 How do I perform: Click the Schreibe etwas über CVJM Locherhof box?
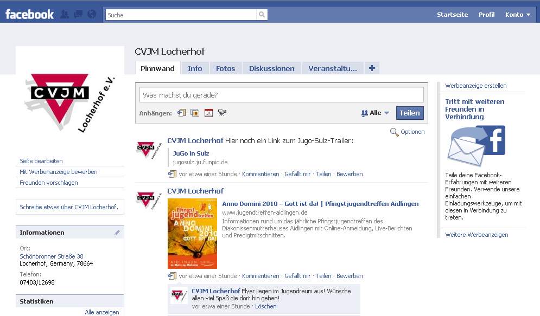[x=70, y=207]
